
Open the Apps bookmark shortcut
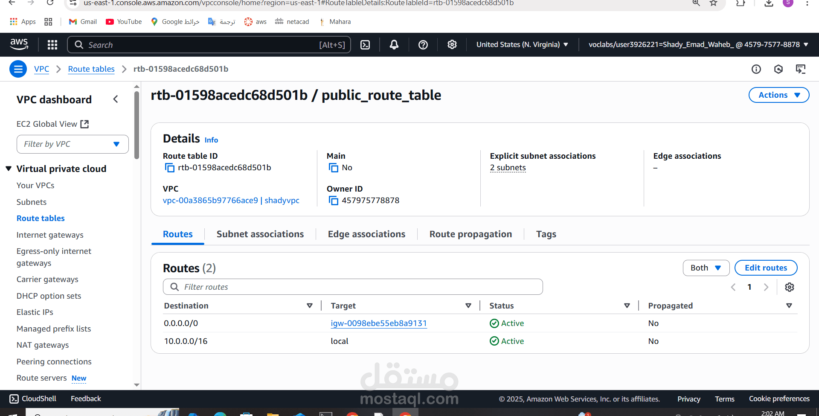(x=23, y=22)
